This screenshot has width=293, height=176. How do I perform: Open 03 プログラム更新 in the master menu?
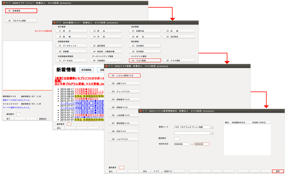21,21
